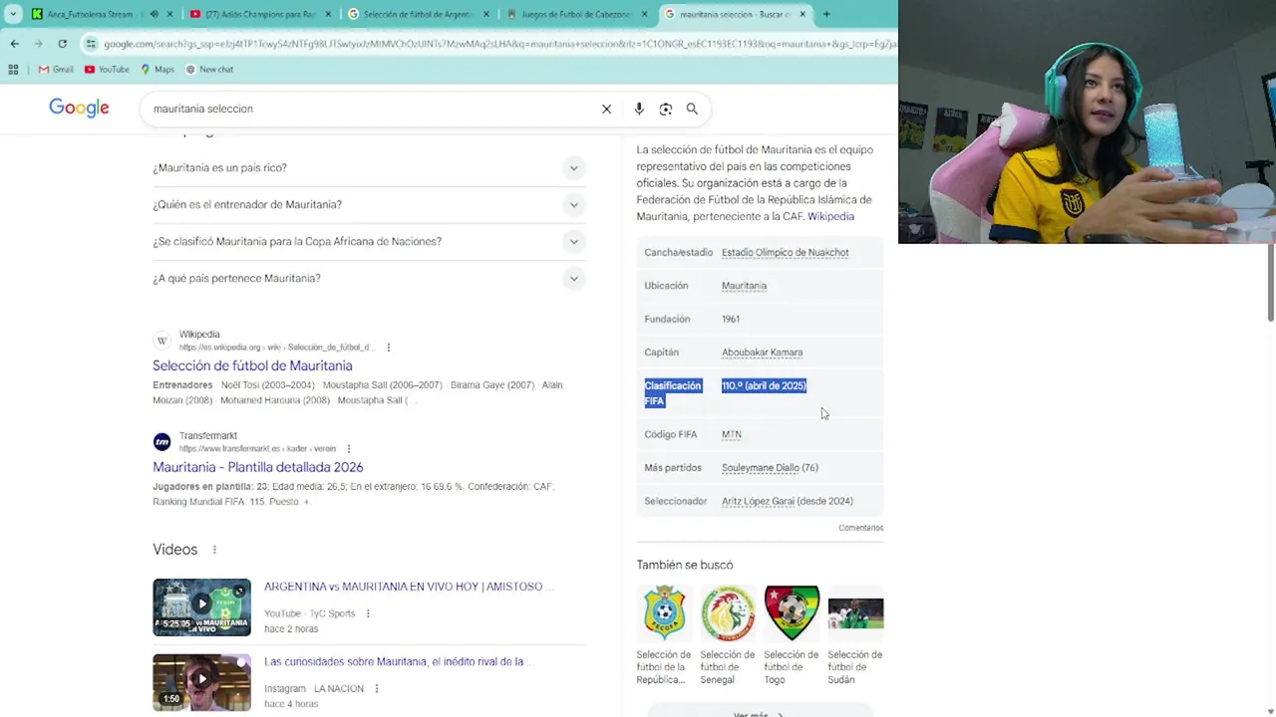The height and width of the screenshot is (717, 1276).
Task: Open Souleymane Diallo link
Action: coord(761,468)
